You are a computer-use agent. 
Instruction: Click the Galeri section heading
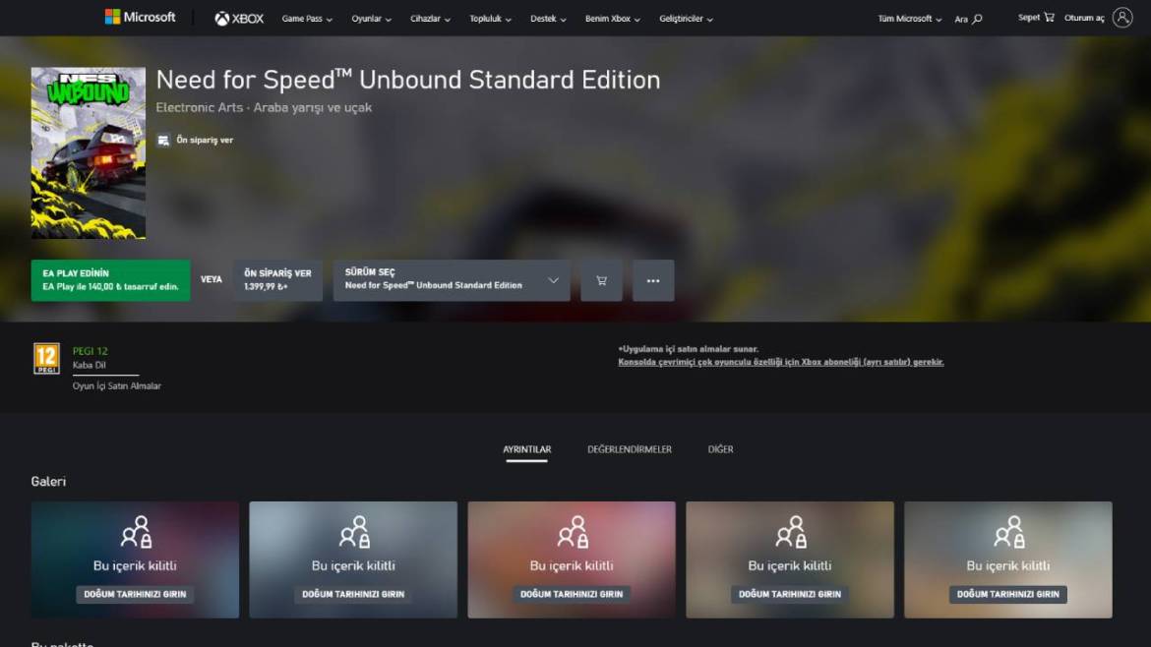48,481
